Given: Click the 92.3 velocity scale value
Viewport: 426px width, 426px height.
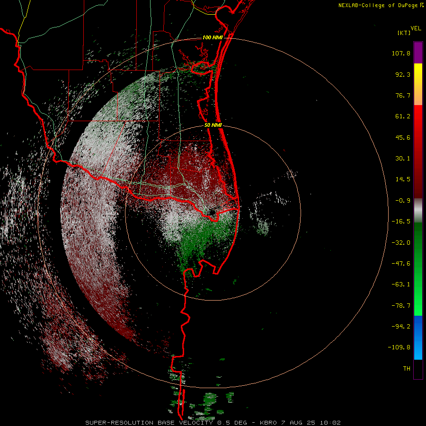Looking at the screenshot, I should [403, 74].
